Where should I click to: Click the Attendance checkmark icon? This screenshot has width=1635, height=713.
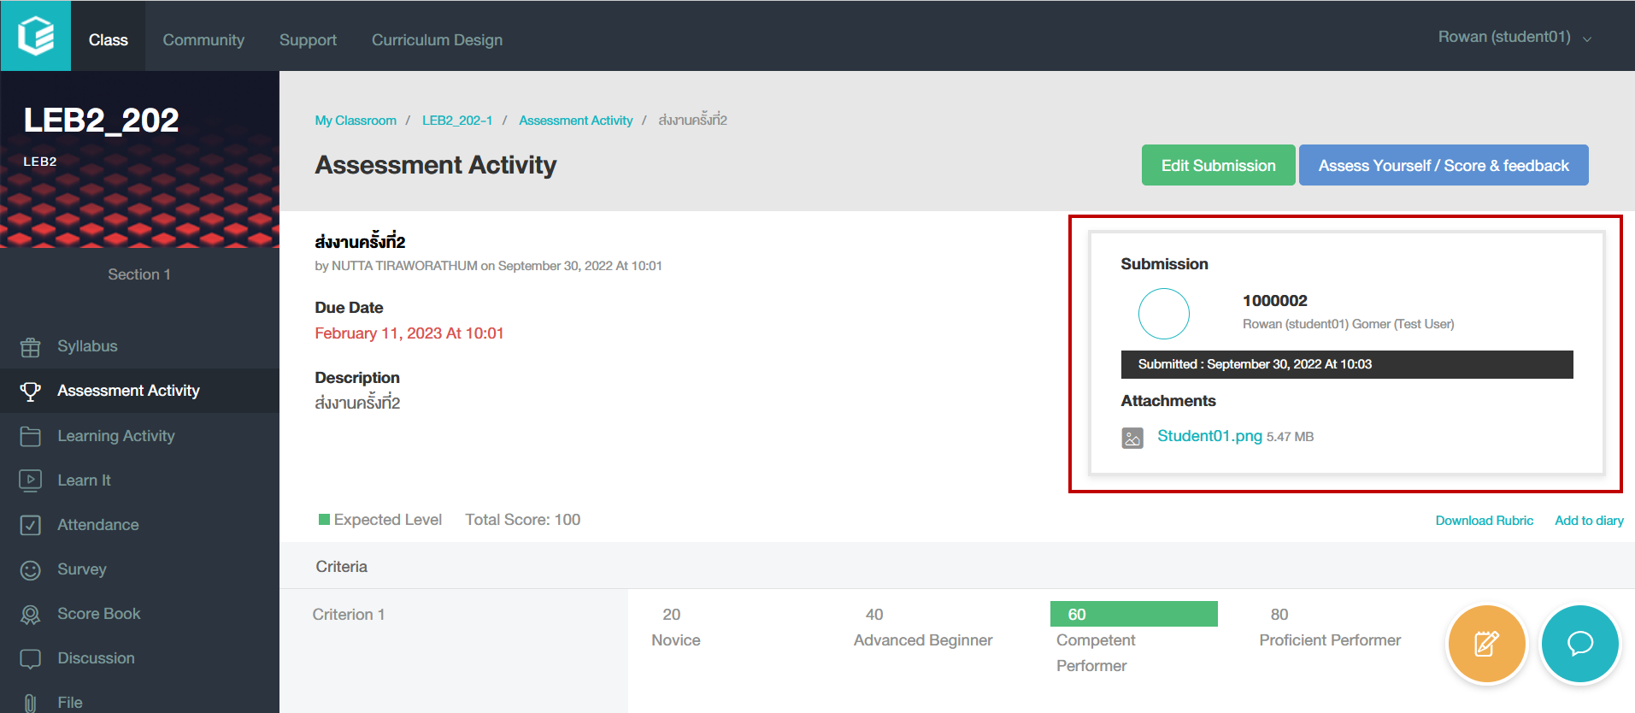click(x=30, y=525)
